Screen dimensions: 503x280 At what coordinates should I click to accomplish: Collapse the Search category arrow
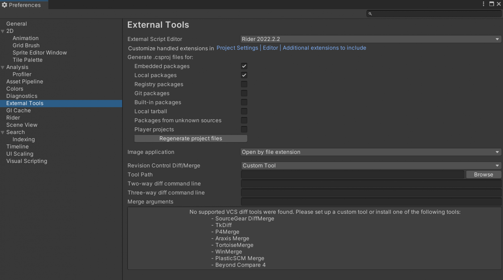pyautogui.click(x=3, y=132)
